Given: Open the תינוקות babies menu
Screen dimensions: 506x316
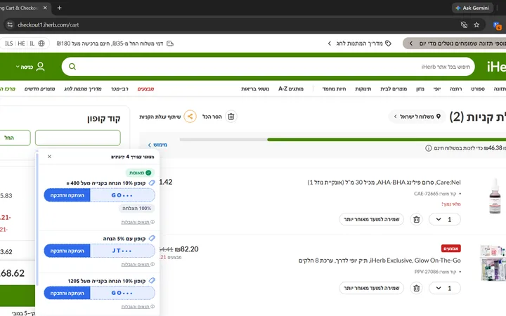Looking at the screenshot, I should (x=363, y=88).
